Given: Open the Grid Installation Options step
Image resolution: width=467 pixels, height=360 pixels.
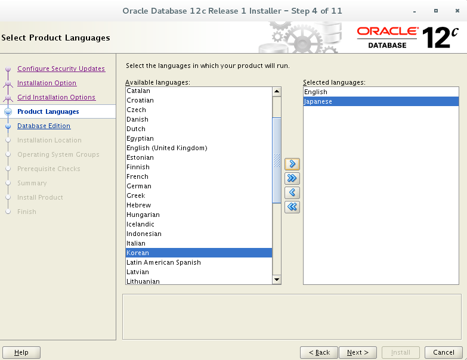Looking at the screenshot, I should click(56, 97).
